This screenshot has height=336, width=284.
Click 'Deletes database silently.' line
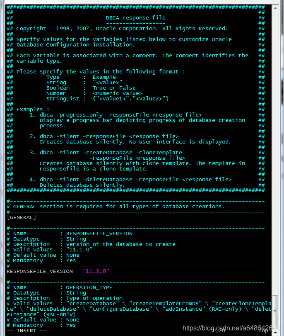click(x=82, y=185)
